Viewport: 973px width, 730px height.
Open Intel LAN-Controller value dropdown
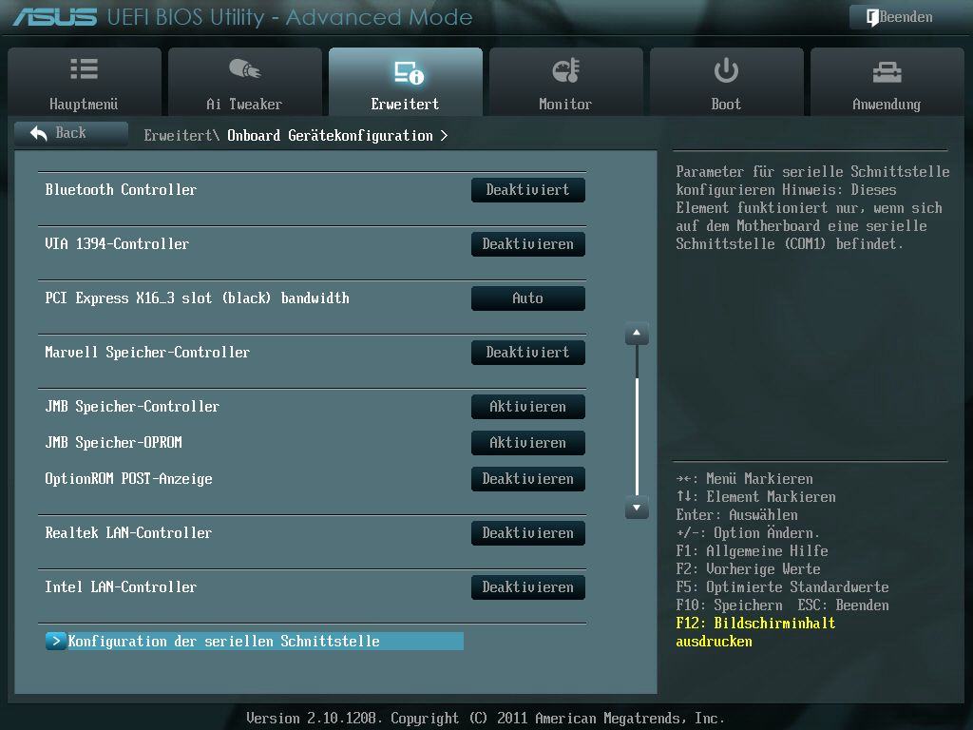[527, 587]
